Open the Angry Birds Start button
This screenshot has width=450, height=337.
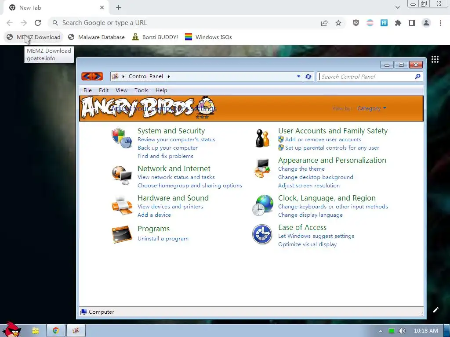coord(12,329)
